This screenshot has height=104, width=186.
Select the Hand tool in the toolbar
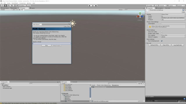click(x=2, y=5)
